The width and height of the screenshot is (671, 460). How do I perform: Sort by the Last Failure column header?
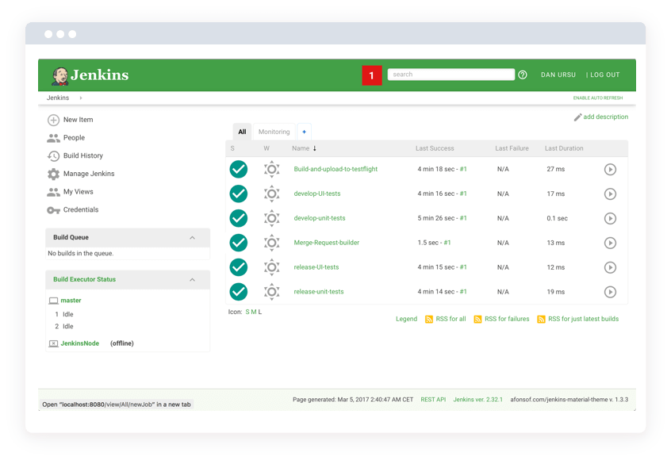coord(512,148)
